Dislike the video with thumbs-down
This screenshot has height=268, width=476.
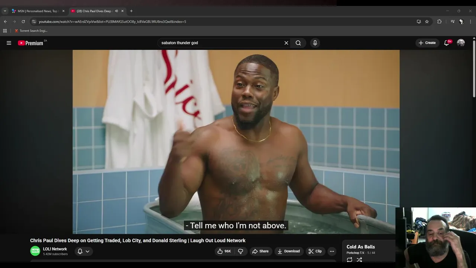[x=241, y=251]
